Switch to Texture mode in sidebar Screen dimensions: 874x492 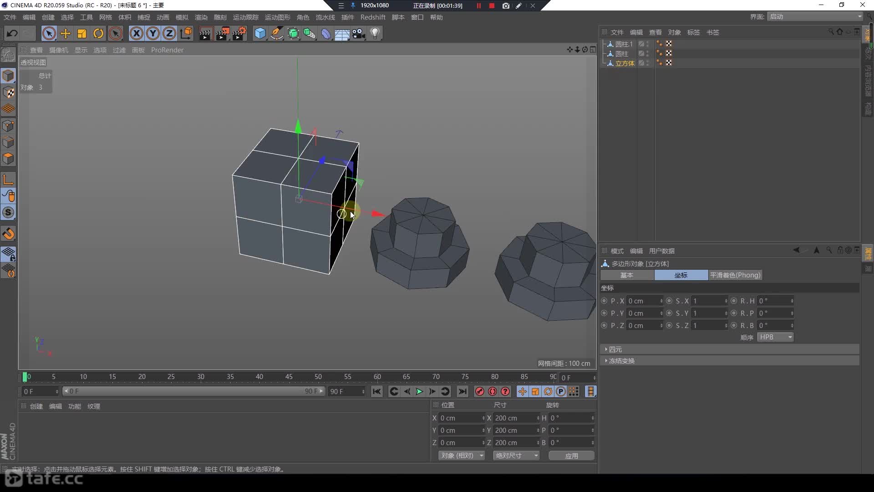(x=8, y=92)
